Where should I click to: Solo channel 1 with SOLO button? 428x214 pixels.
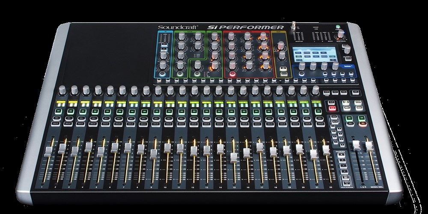pos(56,124)
